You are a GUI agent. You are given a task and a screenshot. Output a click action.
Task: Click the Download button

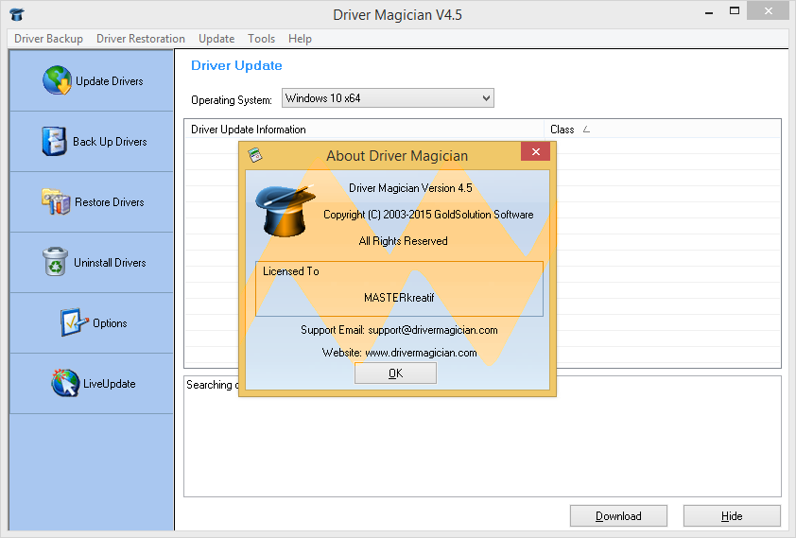pyautogui.click(x=618, y=515)
